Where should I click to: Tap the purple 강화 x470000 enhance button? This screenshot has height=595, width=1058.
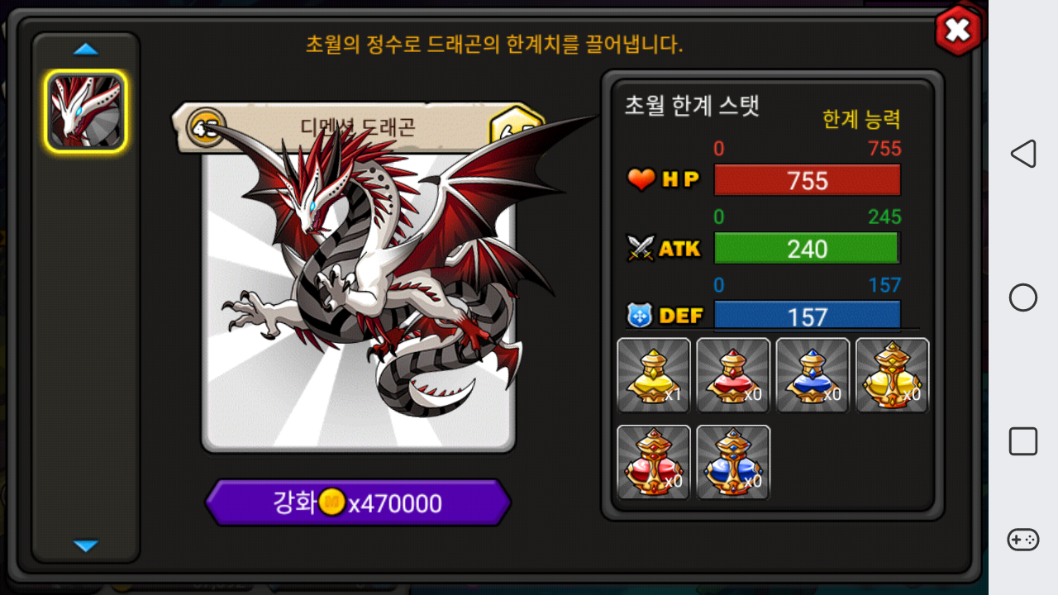(358, 502)
